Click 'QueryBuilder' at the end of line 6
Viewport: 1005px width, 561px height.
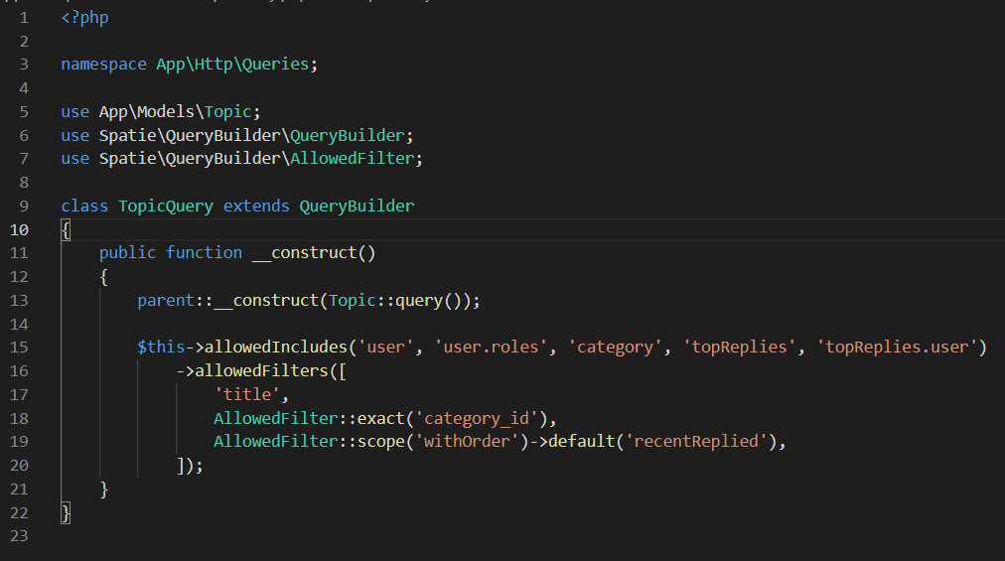pos(348,135)
